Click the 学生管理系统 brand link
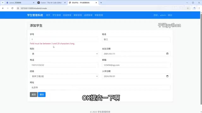 click(x=35, y=15)
